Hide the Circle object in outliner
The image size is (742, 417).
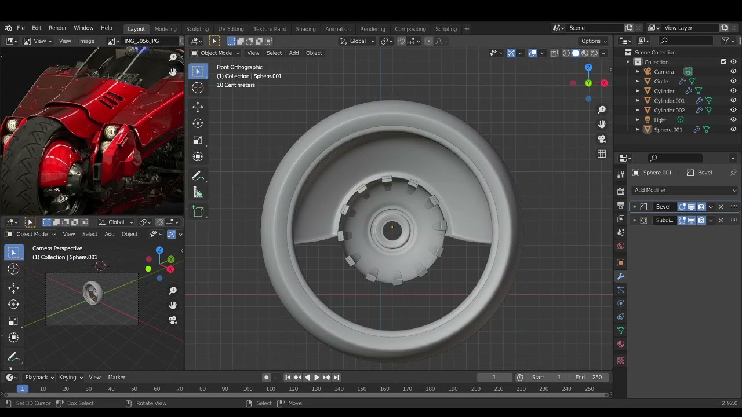(x=733, y=81)
